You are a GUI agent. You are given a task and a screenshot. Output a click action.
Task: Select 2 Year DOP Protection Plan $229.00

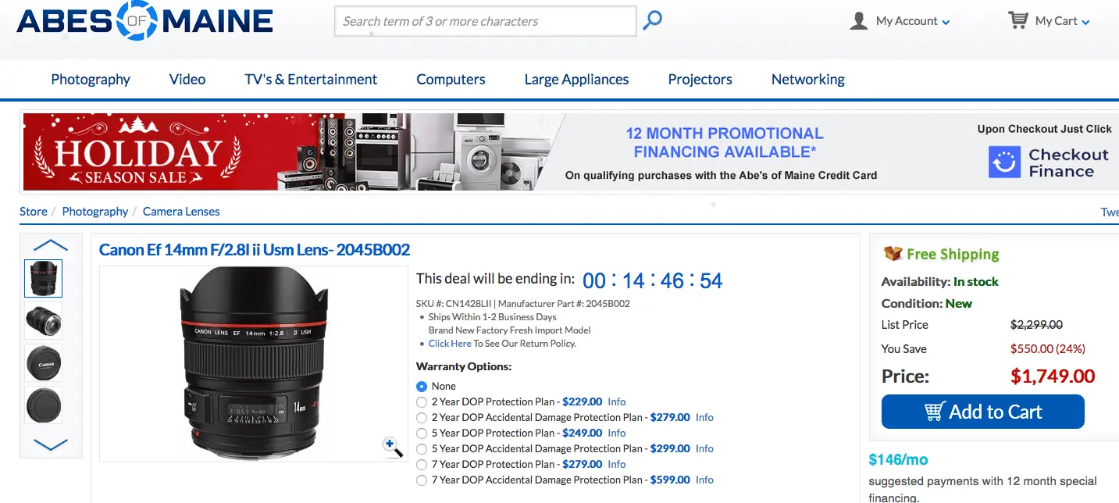[x=422, y=401]
